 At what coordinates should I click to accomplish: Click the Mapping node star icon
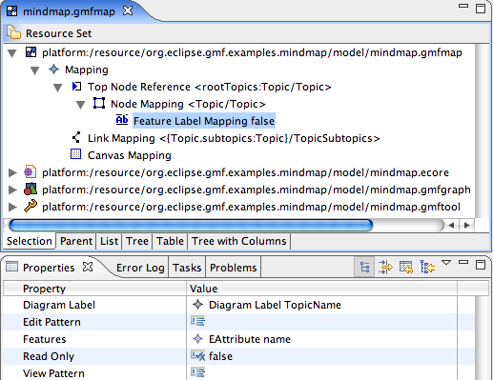click(53, 70)
